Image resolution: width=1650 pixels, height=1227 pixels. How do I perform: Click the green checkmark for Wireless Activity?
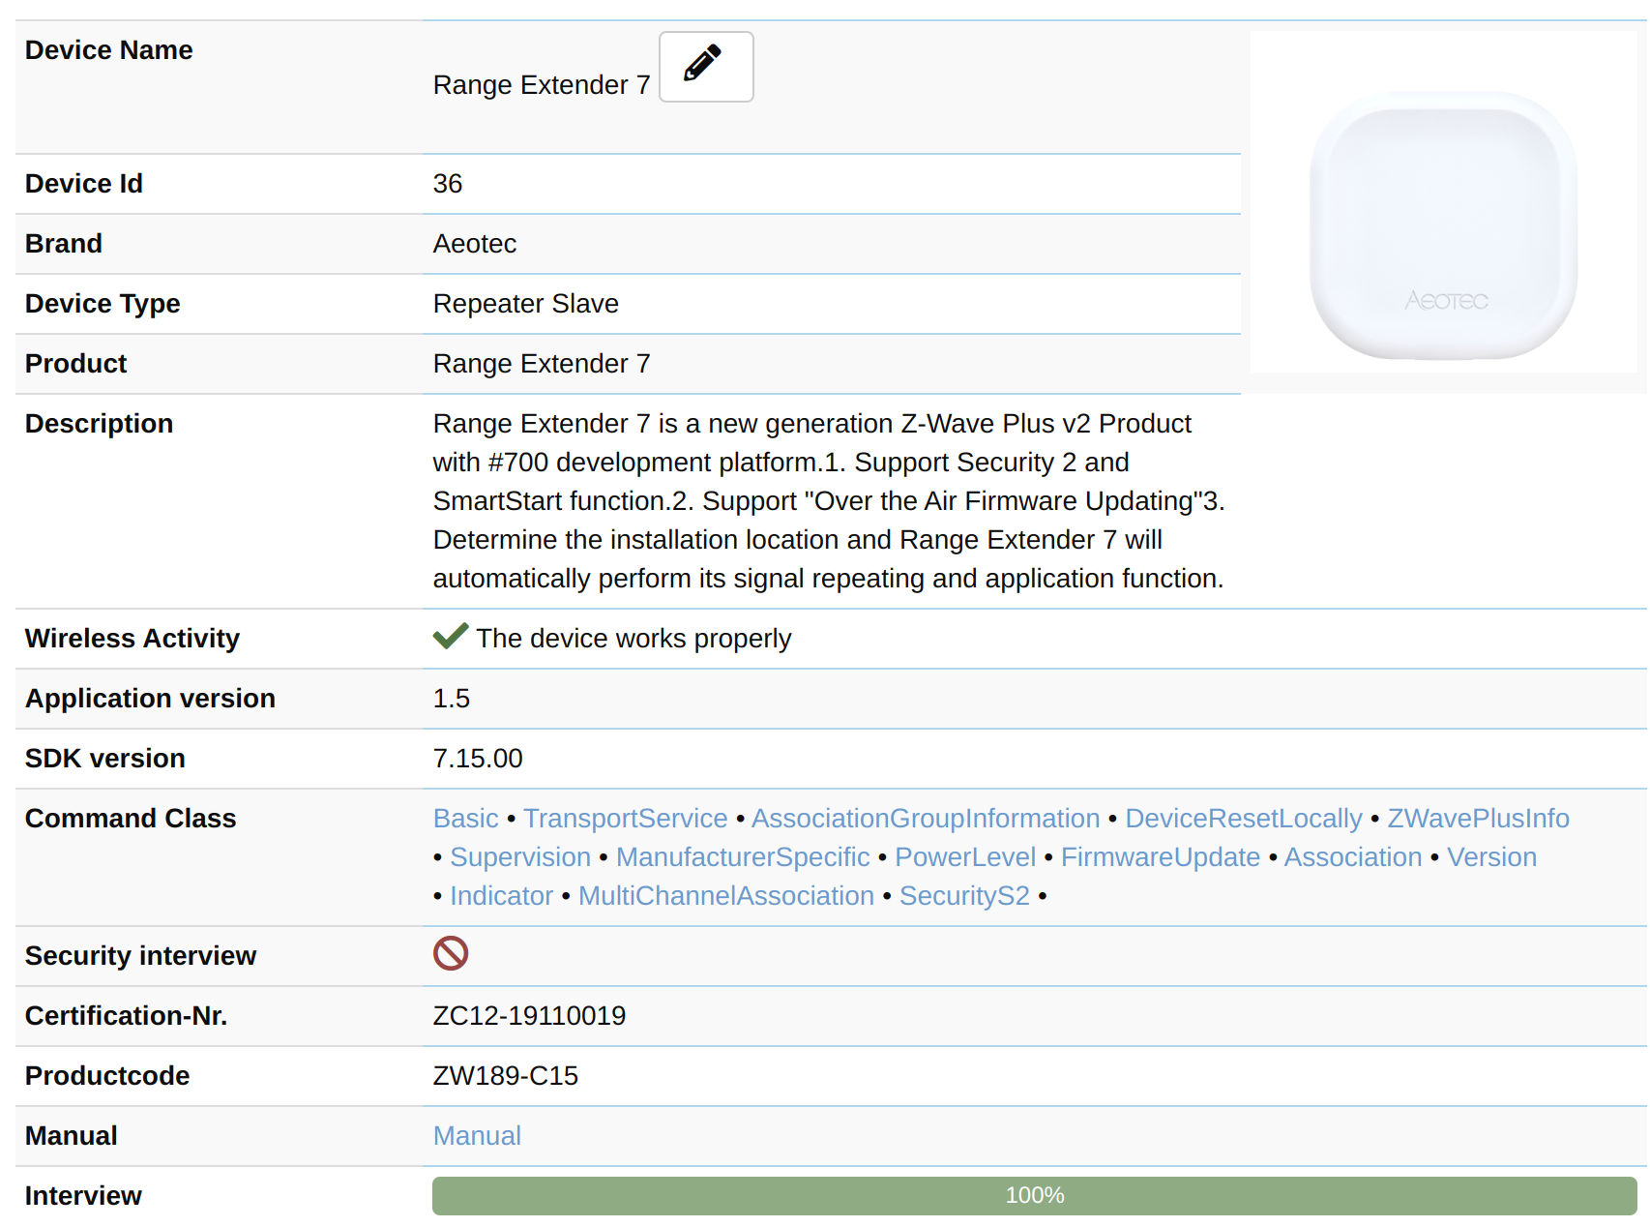pyautogui.click(x=449, y=636)
